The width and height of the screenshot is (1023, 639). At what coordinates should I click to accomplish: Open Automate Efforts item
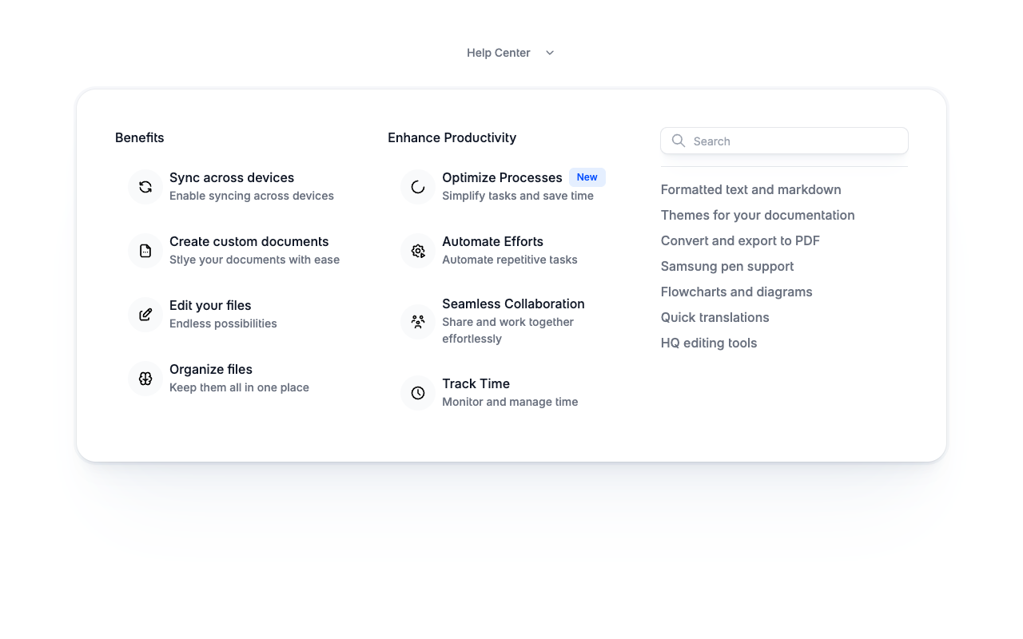(511, 251)
